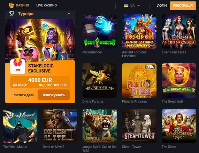Open the Ancient Fortunes: Poseidon thumbnail
The height and width of the screenshot is (153, 199).
click(139, 31)
